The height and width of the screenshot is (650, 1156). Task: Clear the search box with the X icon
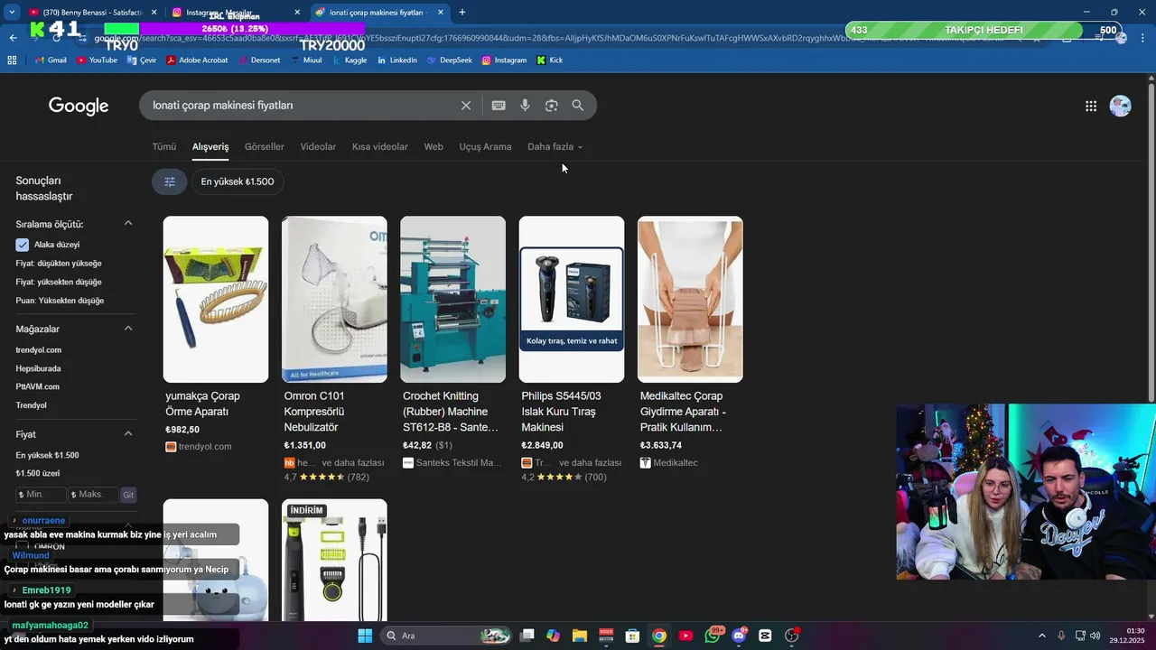click(466, 106)
